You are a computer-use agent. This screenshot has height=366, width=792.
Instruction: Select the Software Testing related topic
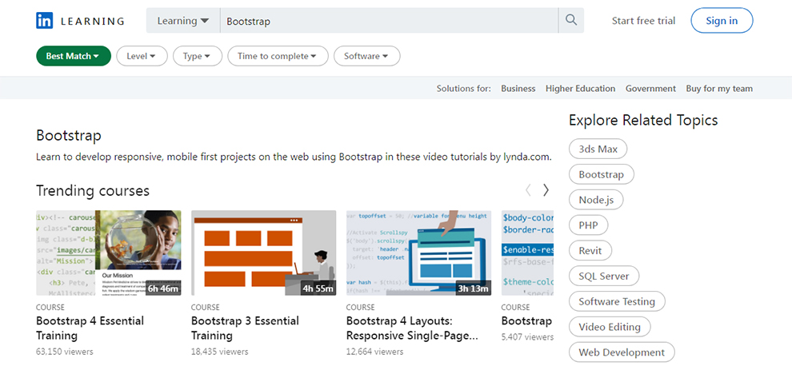(x=617, y=301)
